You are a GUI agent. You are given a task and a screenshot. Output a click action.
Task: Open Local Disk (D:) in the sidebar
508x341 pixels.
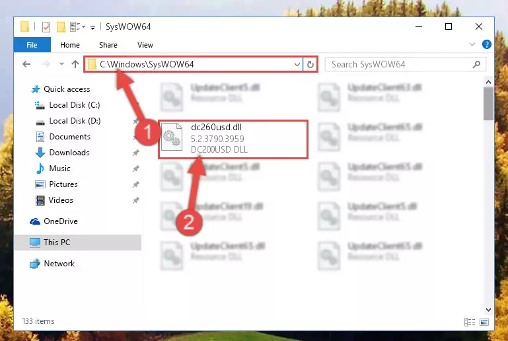(x=75, y=121)
